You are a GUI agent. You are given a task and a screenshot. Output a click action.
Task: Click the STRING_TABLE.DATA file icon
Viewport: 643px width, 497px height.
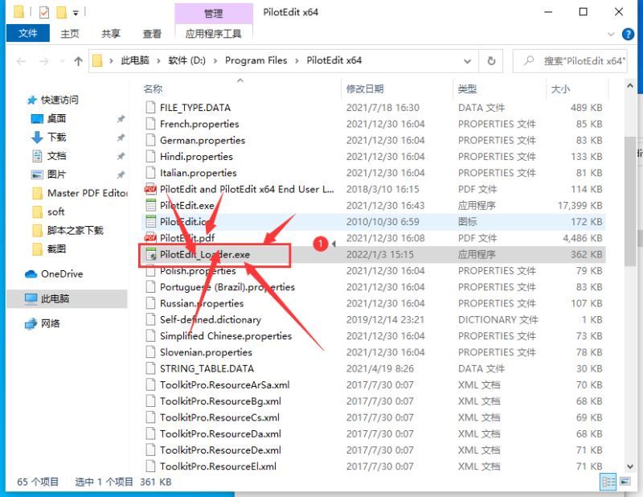150,368
